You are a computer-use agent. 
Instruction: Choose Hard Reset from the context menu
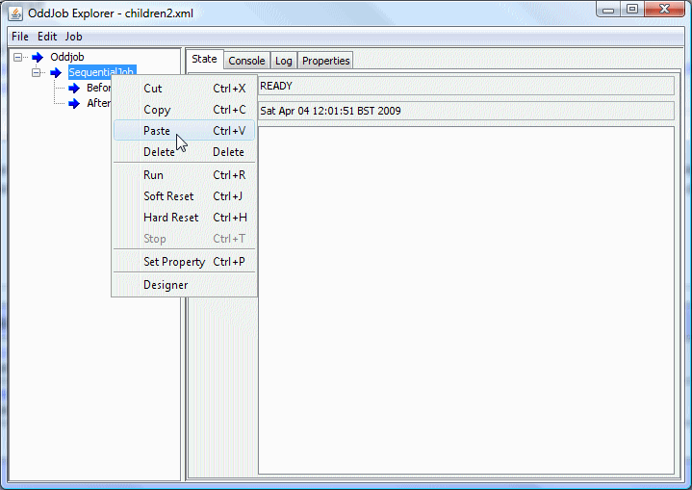point(170,218)
